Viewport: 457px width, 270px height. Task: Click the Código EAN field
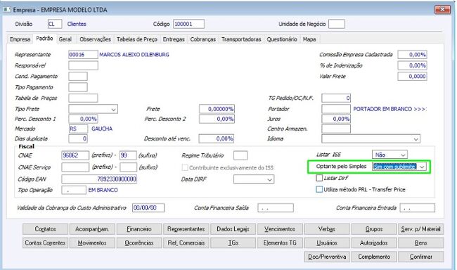tap(99, 179)
